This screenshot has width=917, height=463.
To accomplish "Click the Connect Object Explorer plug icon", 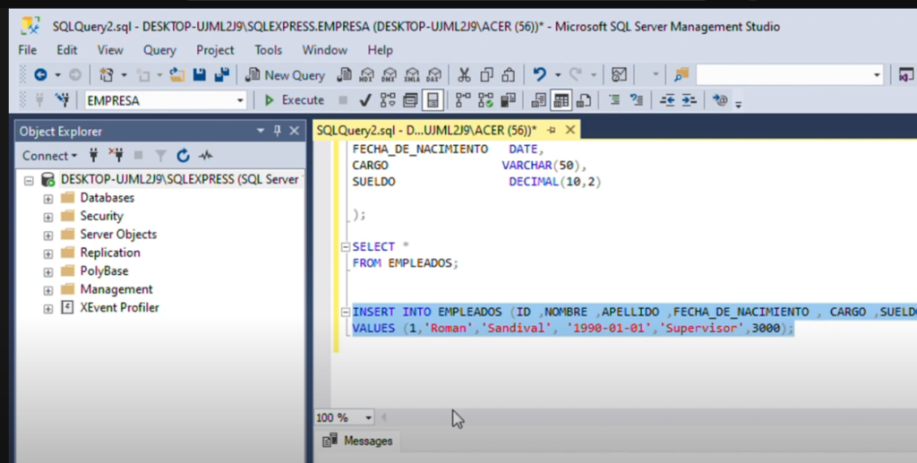I will pyautogui.click(x=93, y=156).
